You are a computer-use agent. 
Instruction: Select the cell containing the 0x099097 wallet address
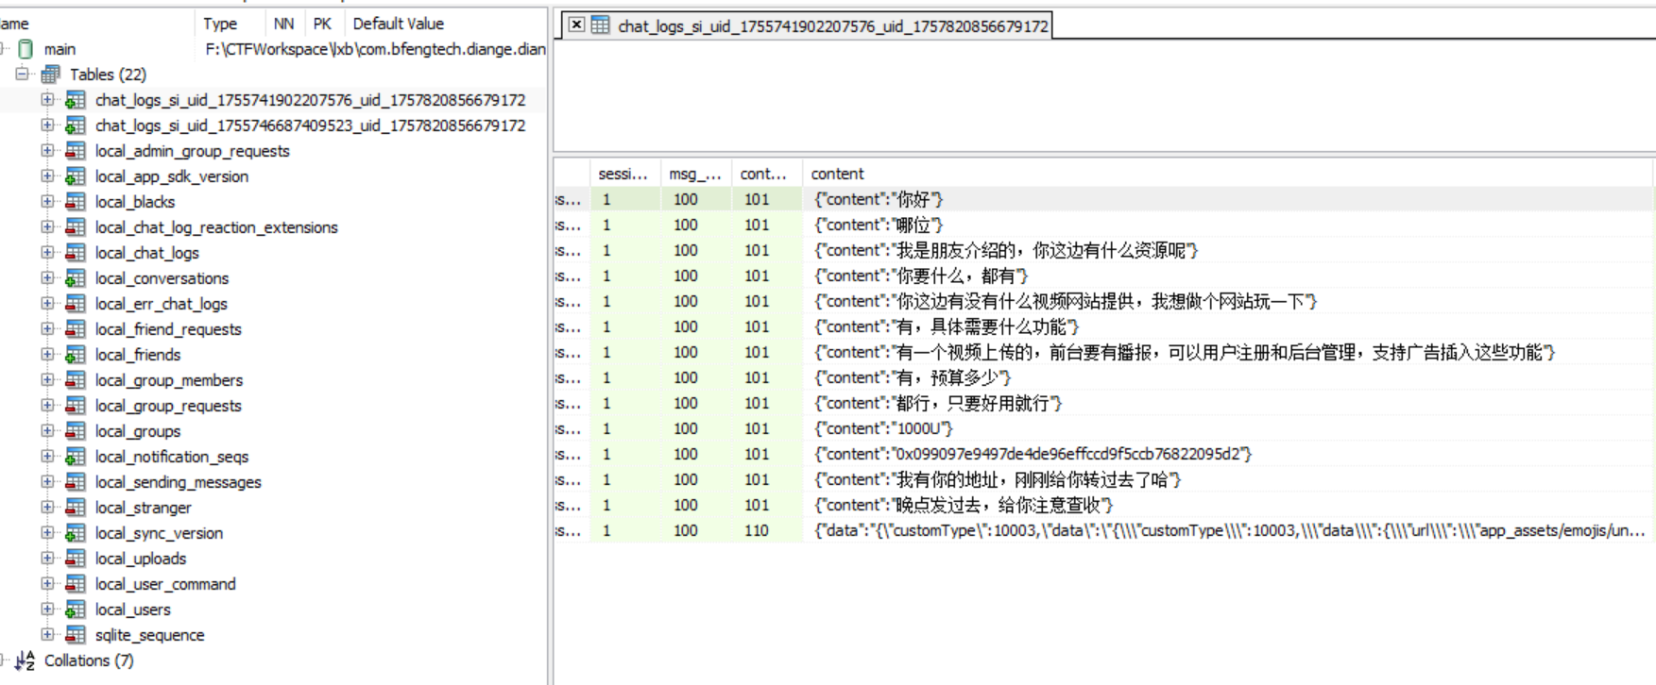click(1032, 454)
